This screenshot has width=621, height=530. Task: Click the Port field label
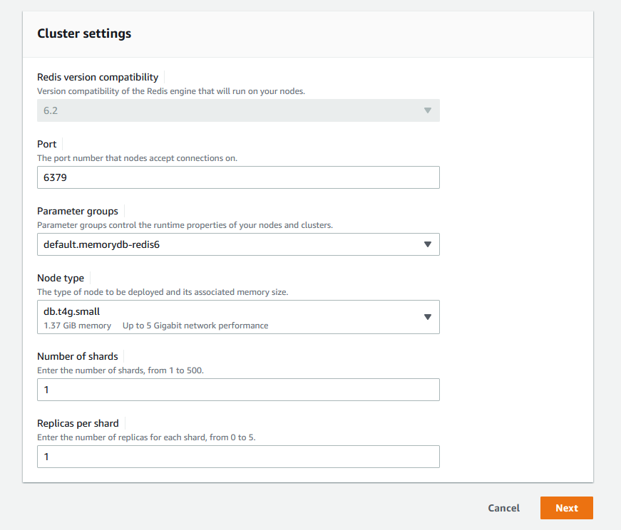pos(47,144)
